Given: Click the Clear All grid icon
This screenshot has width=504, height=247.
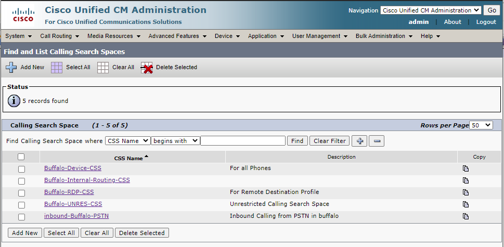Looking at the screenshot, I should [x=103, y=67].
